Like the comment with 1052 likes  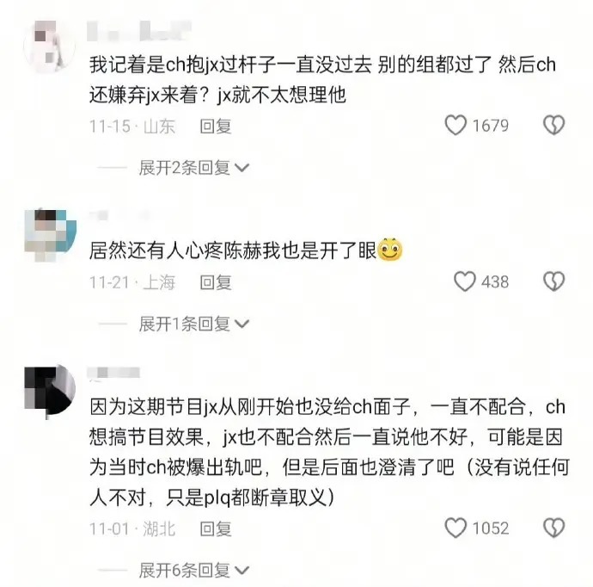(455, 528)
